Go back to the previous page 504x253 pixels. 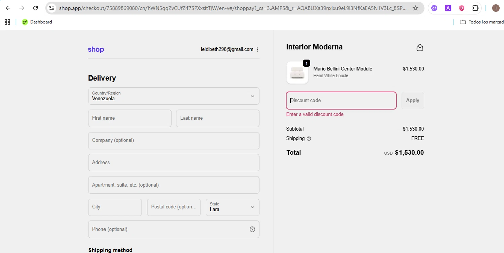pyautogui.click(x=8, y=8)
